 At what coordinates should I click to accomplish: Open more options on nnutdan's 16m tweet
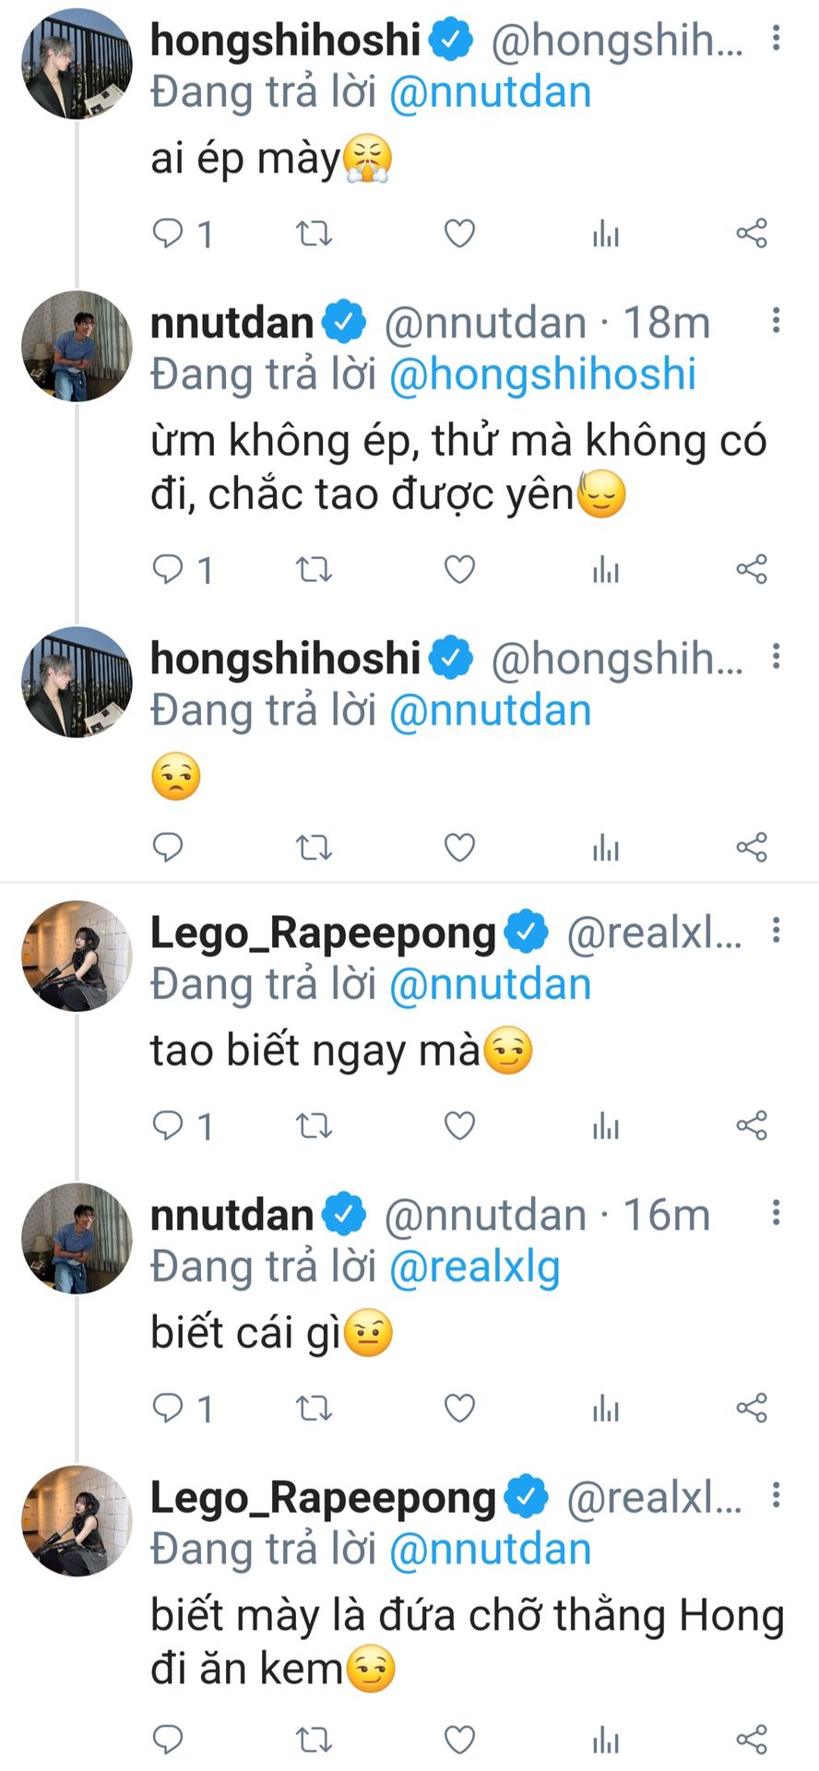tap(777, 1212)
